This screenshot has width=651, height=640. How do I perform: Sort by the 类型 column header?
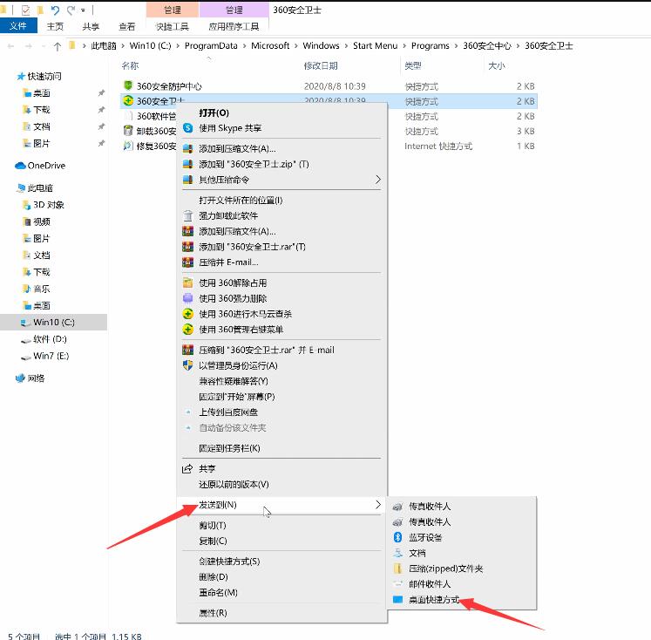pyautogui.click(x=413, y=65)
